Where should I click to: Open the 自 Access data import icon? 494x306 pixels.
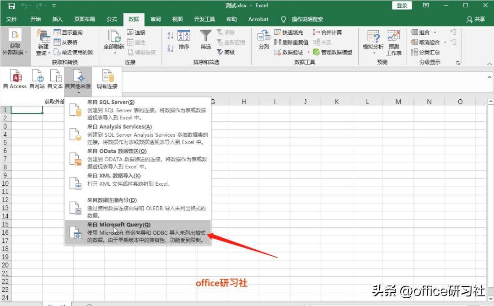[x=15, y=81]
